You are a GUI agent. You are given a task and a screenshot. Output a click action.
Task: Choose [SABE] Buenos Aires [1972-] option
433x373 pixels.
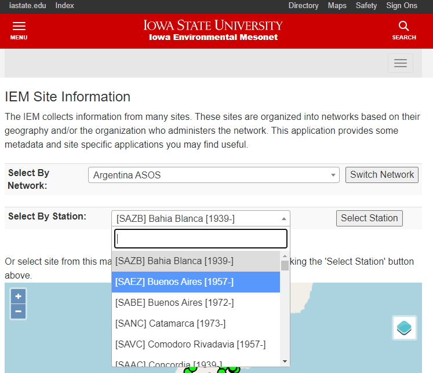coord(196,303)
